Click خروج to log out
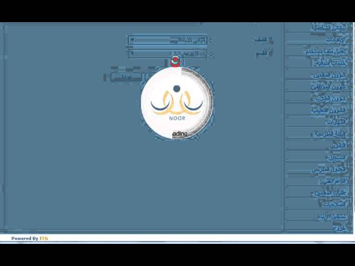Screen dimensions: 355x266 coord(340,228)
